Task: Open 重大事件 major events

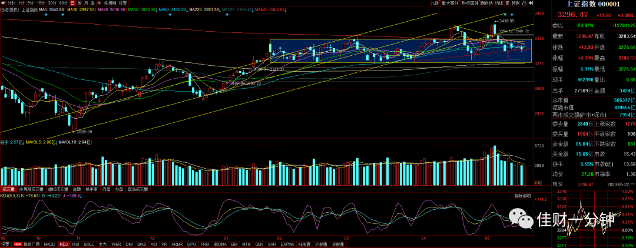Action: 450,3
